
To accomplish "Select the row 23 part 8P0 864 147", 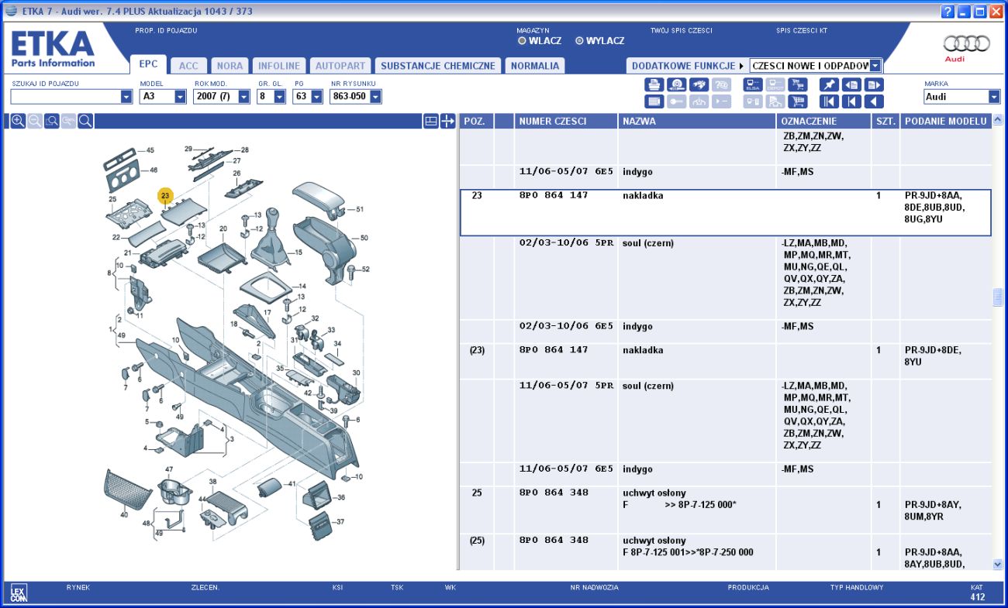I will point(726,213).
